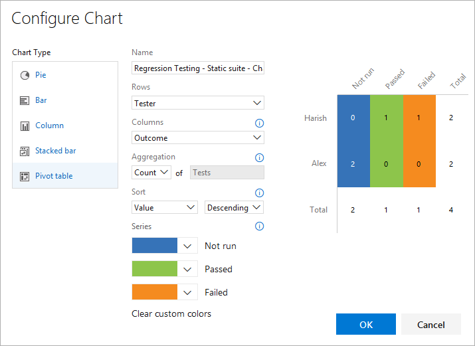Screen dimensions: 475x346
Task: Click the info icon beside Sort
Action: coord(260,193)
